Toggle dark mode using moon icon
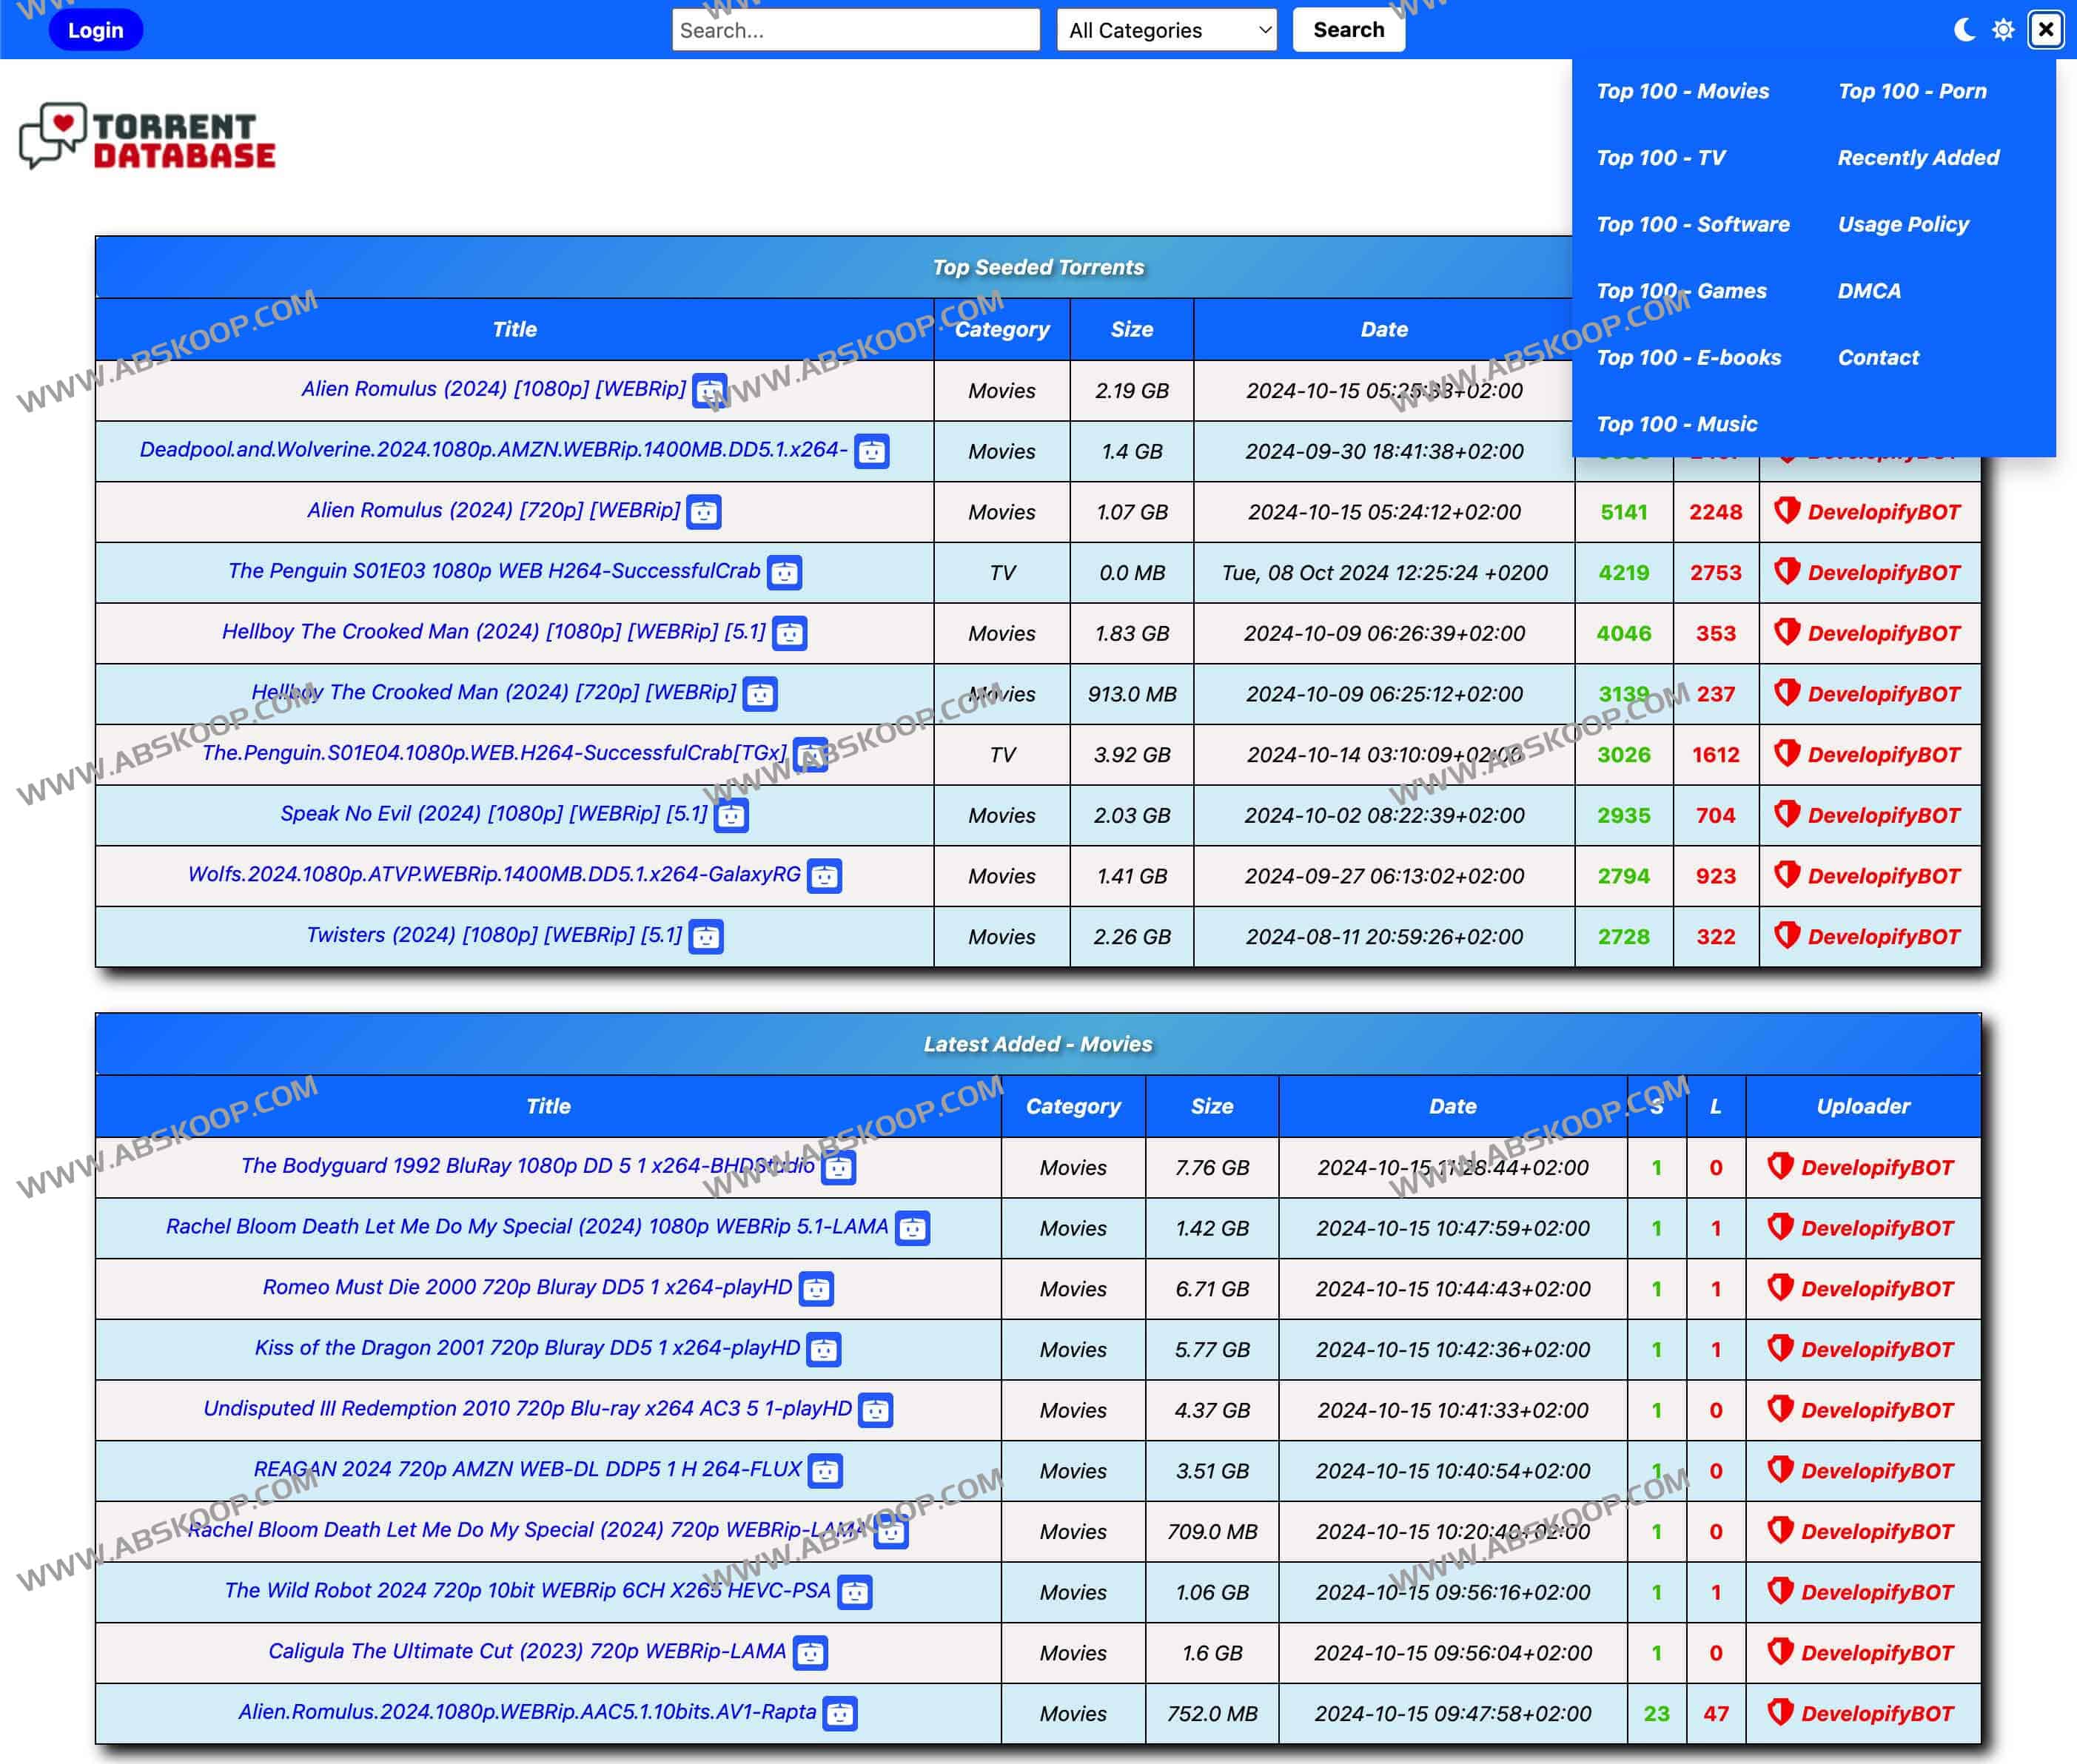Viewport: 2077px width, 1764px height. [1962, 28]
